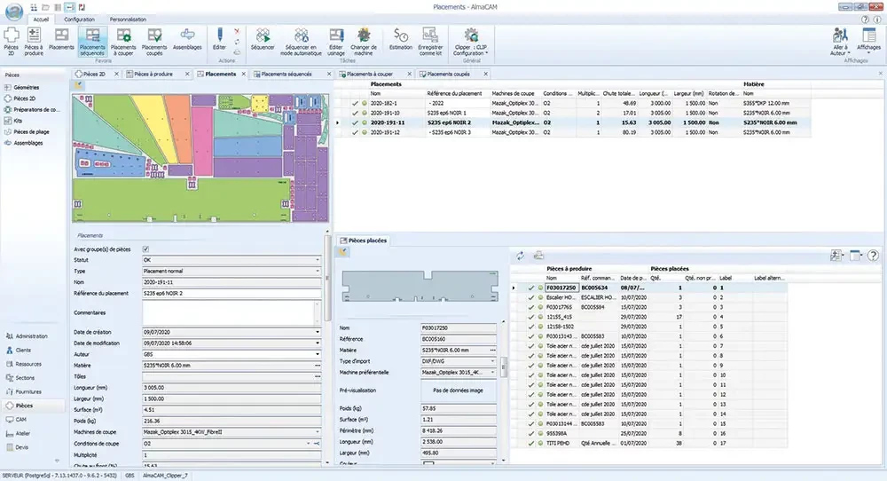Expand the Auteur dropdown
Viewport: 887px width, 481px height.
point(318,353)
